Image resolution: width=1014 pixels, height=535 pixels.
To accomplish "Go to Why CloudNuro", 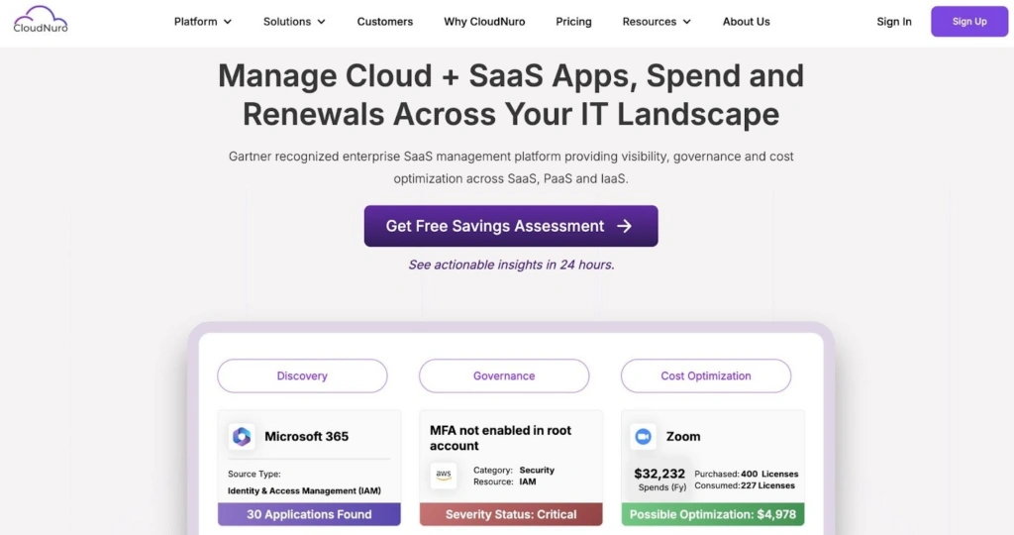I will (484, 22).
